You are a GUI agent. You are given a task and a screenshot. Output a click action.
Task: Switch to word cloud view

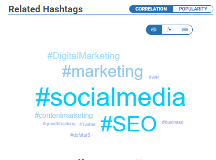coord(154,29)
